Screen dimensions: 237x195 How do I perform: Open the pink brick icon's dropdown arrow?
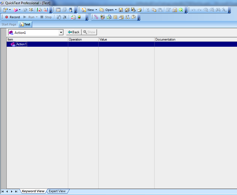[20, 10]
